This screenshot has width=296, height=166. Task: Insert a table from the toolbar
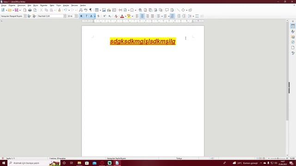coord(97,10)
